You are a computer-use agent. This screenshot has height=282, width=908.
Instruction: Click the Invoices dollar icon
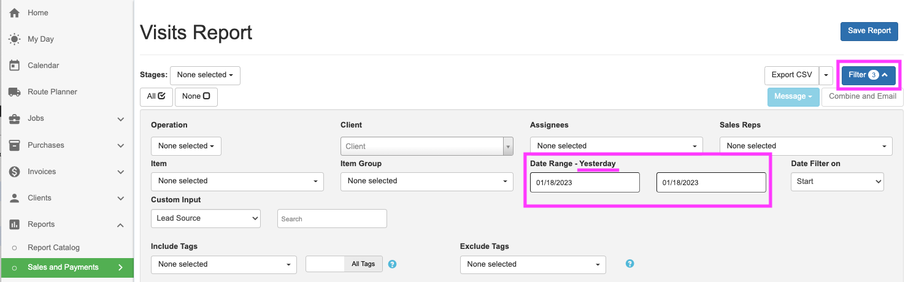pos(15,172)
